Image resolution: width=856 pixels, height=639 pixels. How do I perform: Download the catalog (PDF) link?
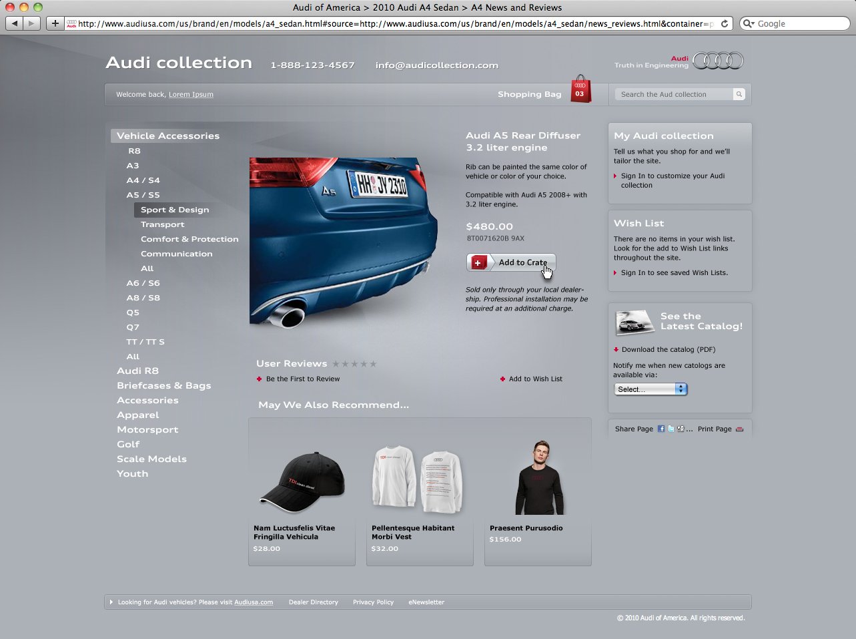tap(668, 349)
